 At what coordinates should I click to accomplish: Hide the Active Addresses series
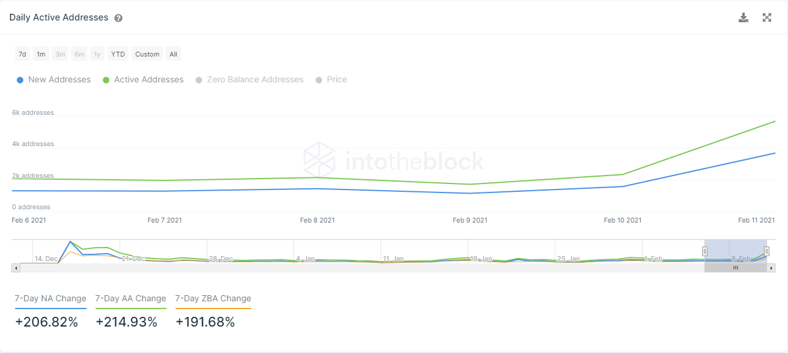pyautogui.click(x=143, y=79)
